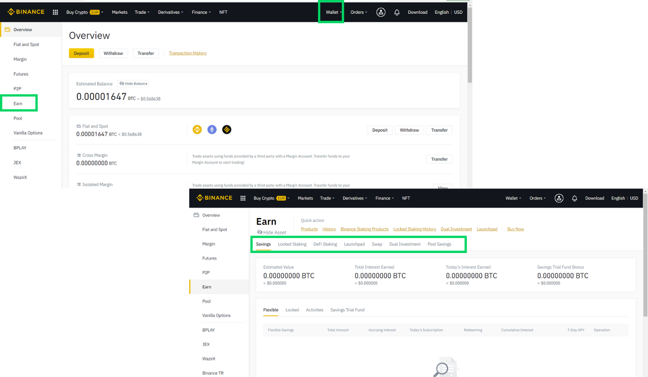Open the Swap tab
The image size is (648, 377).
(377, 244)
